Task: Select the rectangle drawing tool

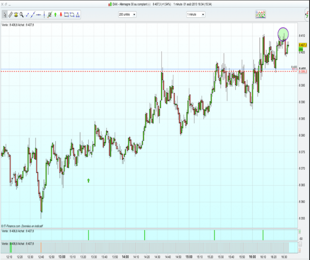Action: pos(67,14)
